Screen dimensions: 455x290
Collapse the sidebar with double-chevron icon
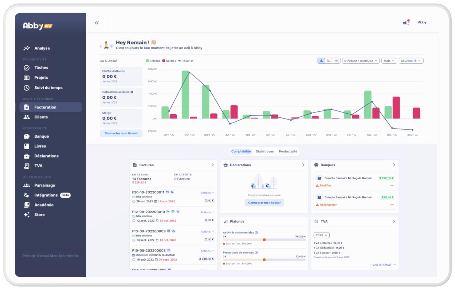97,23
